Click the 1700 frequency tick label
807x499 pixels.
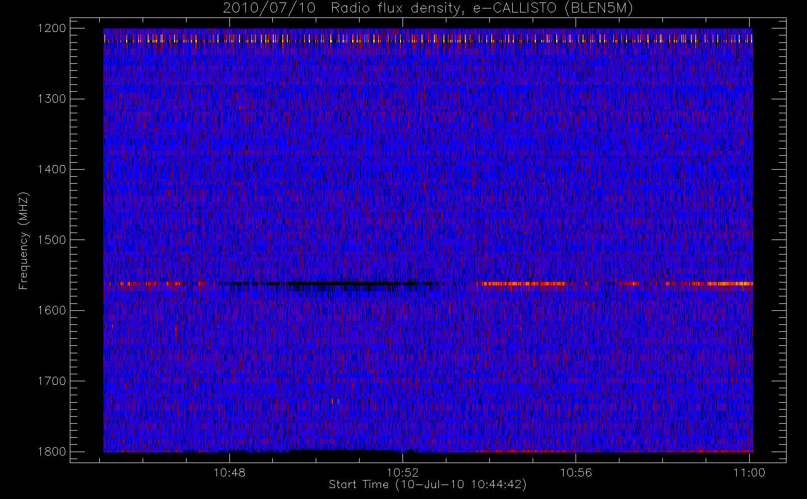pyautogui.click(x=52, y=381)
